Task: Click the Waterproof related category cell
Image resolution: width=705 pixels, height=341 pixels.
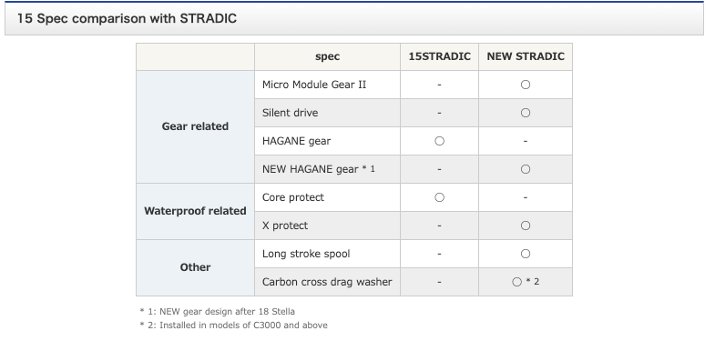Action: (195, 211)
